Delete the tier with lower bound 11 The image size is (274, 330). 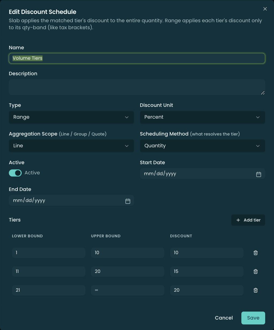tap(256, 271)
